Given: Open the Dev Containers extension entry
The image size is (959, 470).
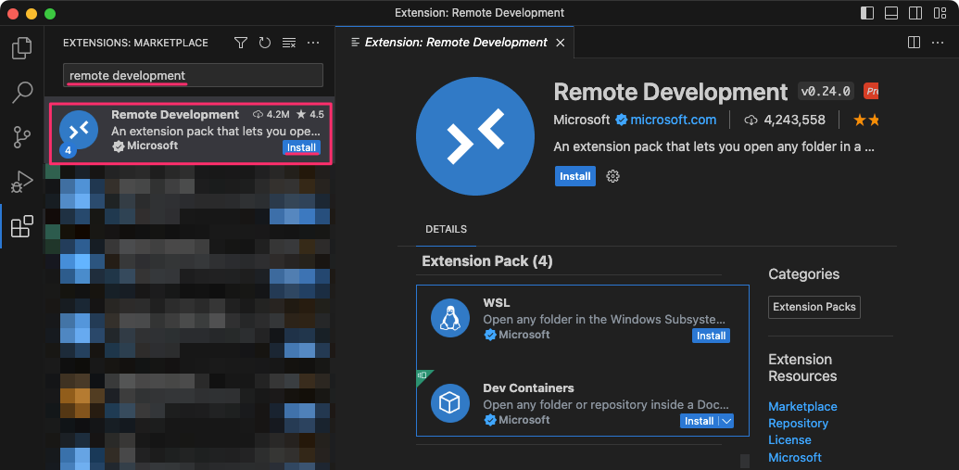Looking at the screenshot, I should [x=582, y=402].
